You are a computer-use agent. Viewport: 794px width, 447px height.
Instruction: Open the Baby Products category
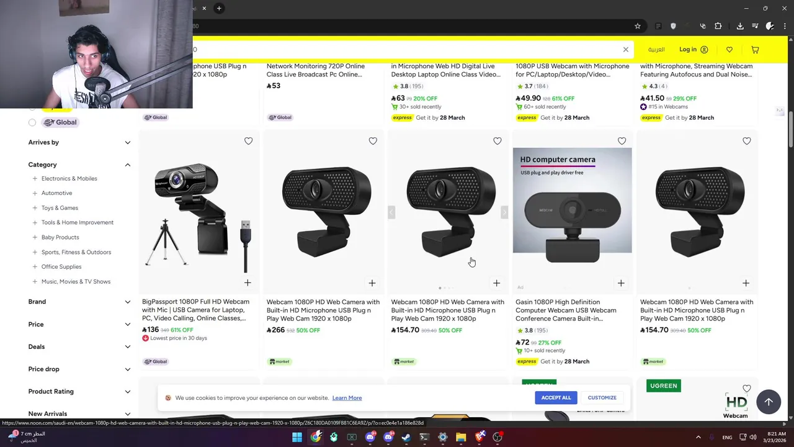click(60, 237)
